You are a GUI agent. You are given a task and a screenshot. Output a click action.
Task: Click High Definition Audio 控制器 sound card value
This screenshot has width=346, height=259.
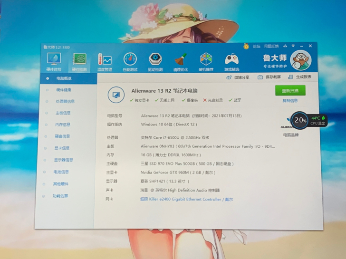tap(180, 190)
